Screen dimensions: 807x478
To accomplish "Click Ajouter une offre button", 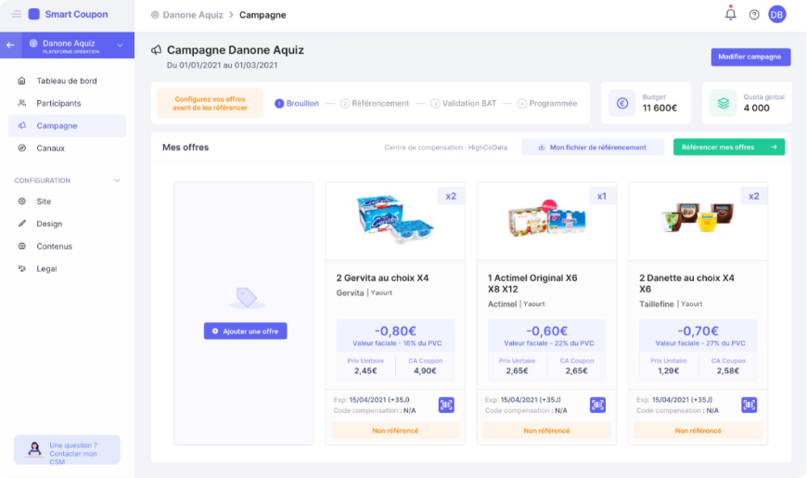I will pos(246,330).
